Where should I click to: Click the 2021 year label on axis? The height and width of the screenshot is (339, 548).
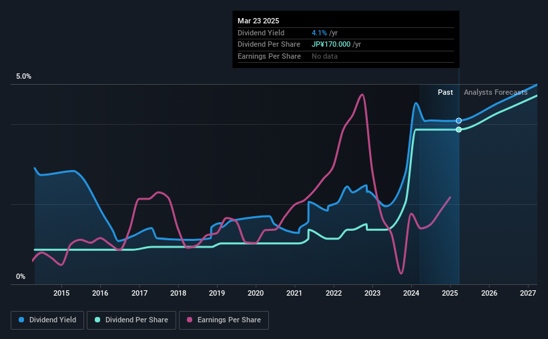pyautogui.click(x=294, y=293)
